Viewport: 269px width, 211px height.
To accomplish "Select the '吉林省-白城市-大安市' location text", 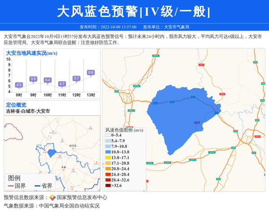I will [x=28, y=111].
